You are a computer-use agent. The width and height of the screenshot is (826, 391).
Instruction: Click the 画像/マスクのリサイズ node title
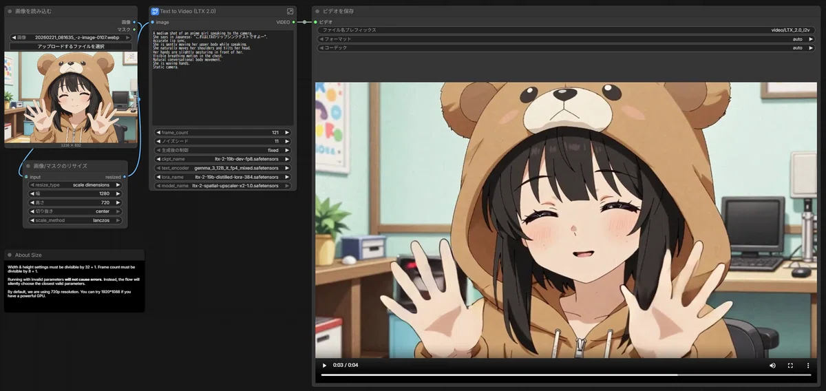tap(61, 166)
